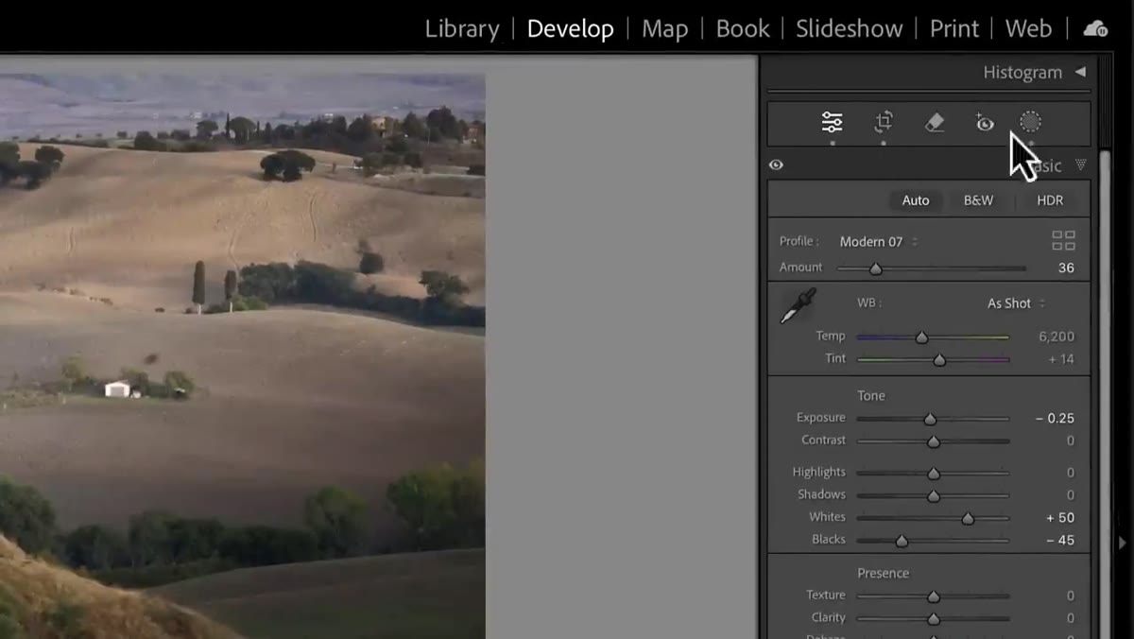The height and width of the screenshot is (639, 1134).
Task: Click the Texture slider handle
Action: coord(934,596)
